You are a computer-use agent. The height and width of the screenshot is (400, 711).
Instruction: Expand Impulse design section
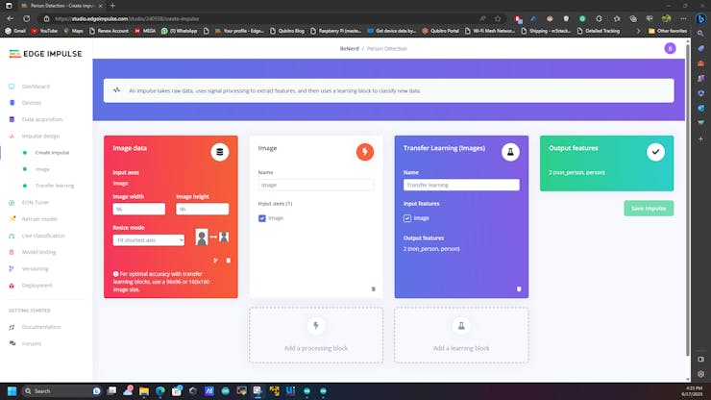tap(40, 137)
